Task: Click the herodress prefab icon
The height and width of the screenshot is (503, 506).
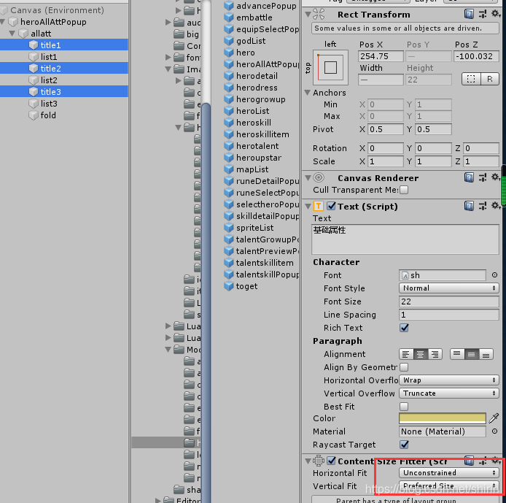Action: (x=229, y=88)
